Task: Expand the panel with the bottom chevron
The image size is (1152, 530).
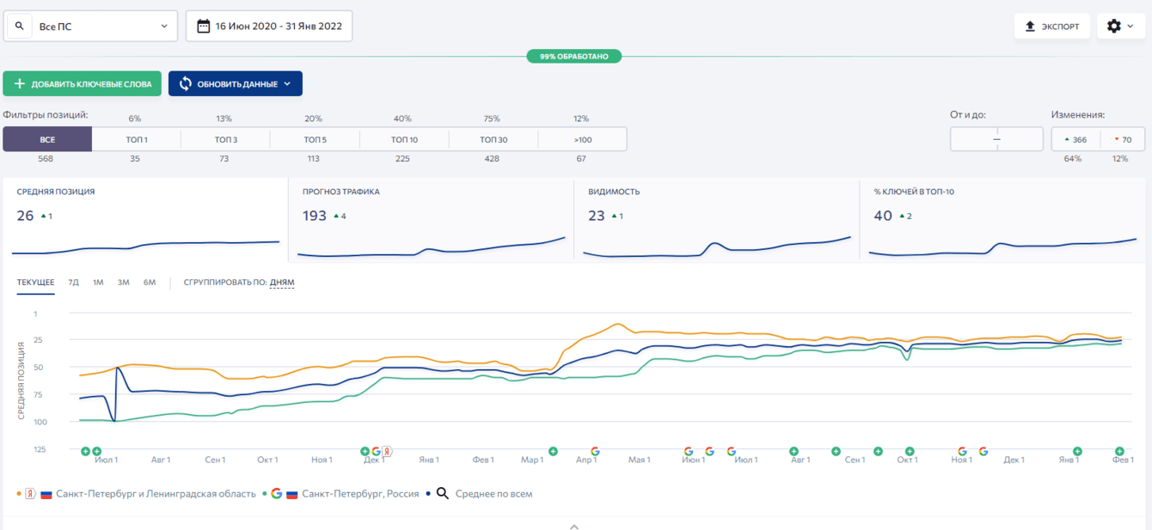Action: pos(574,526)
